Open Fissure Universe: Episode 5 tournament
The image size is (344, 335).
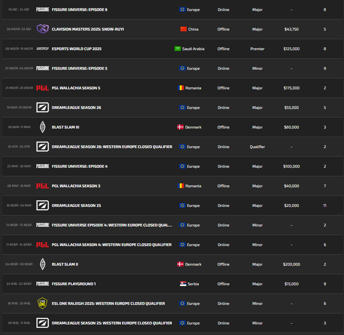[79, 68]
